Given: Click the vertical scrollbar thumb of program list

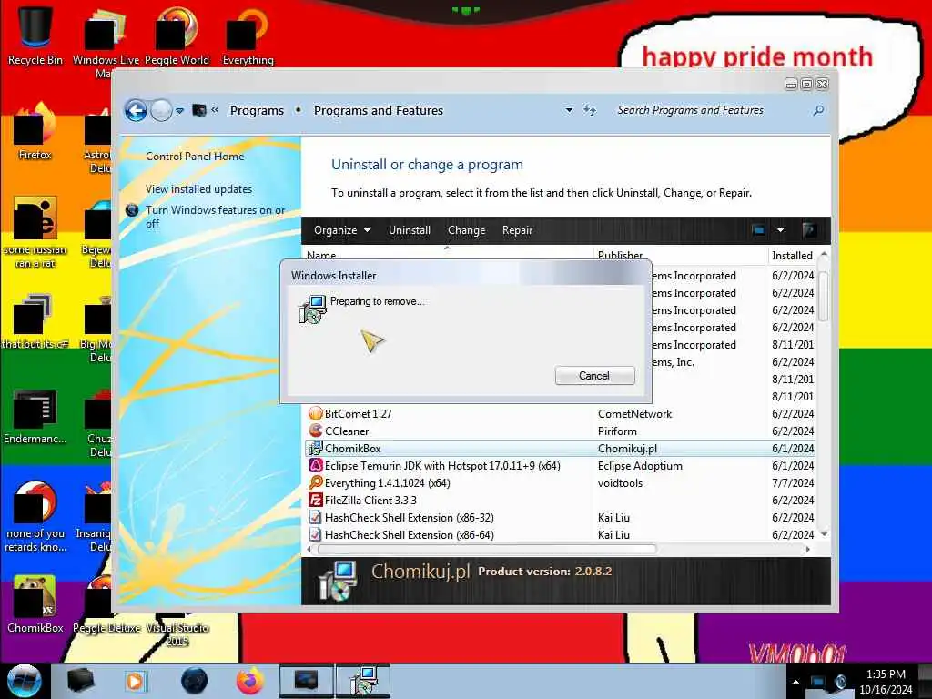Looking at the screenshot, I should (823, 296).
